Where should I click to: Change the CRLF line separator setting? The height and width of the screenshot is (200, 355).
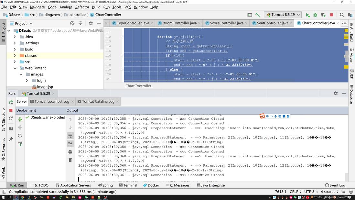pos(295,192)
